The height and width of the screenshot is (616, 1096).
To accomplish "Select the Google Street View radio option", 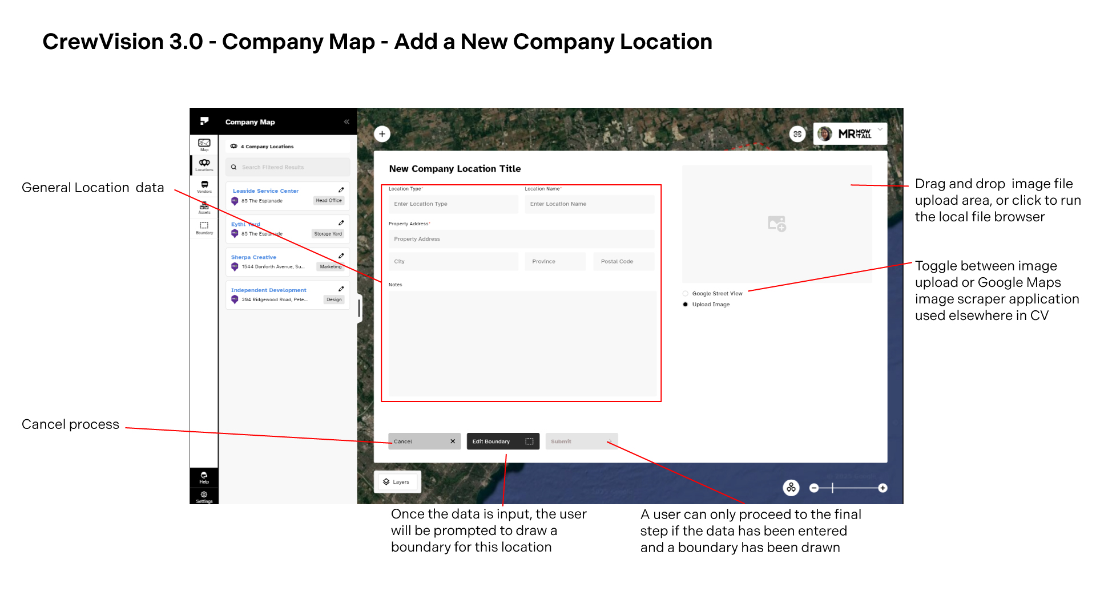I will [x=686, y=294].
